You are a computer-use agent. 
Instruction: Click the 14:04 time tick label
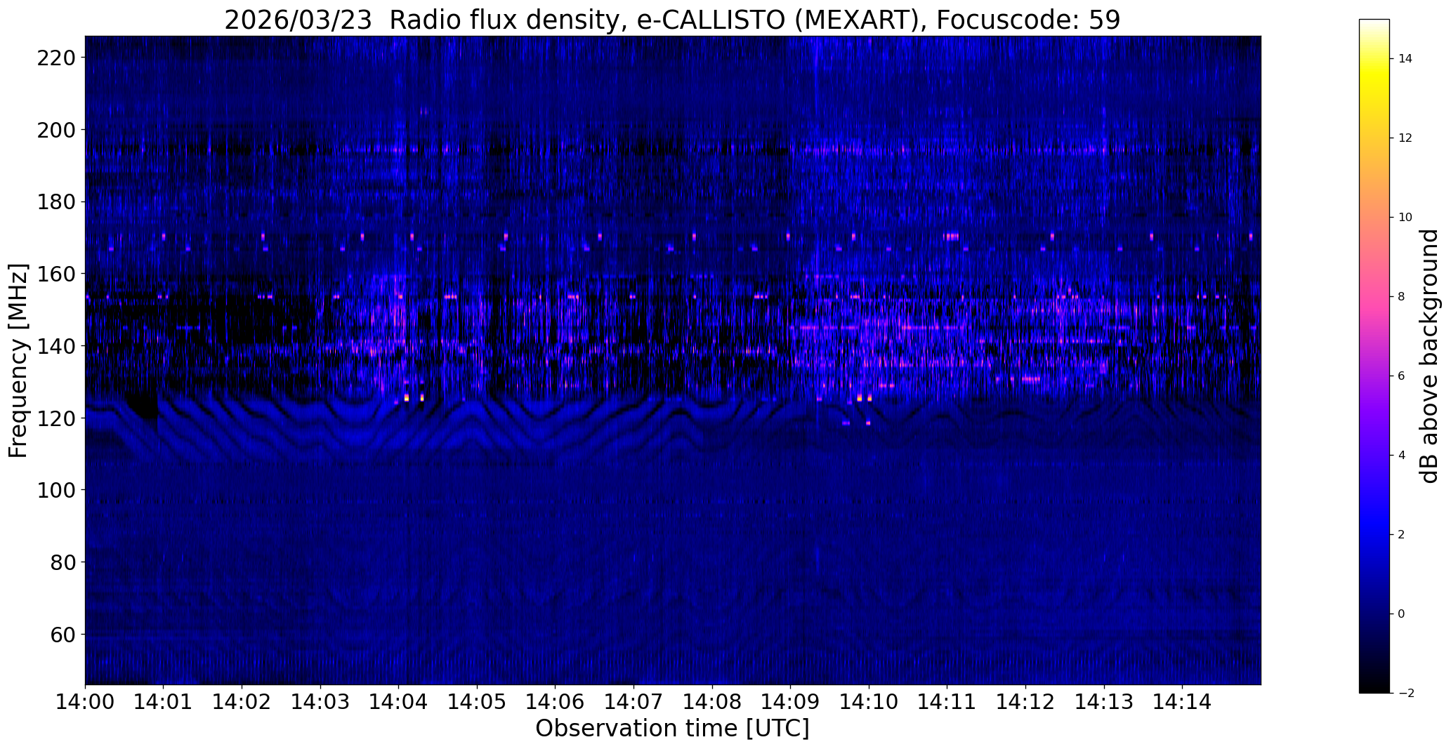tap(398, 701)
